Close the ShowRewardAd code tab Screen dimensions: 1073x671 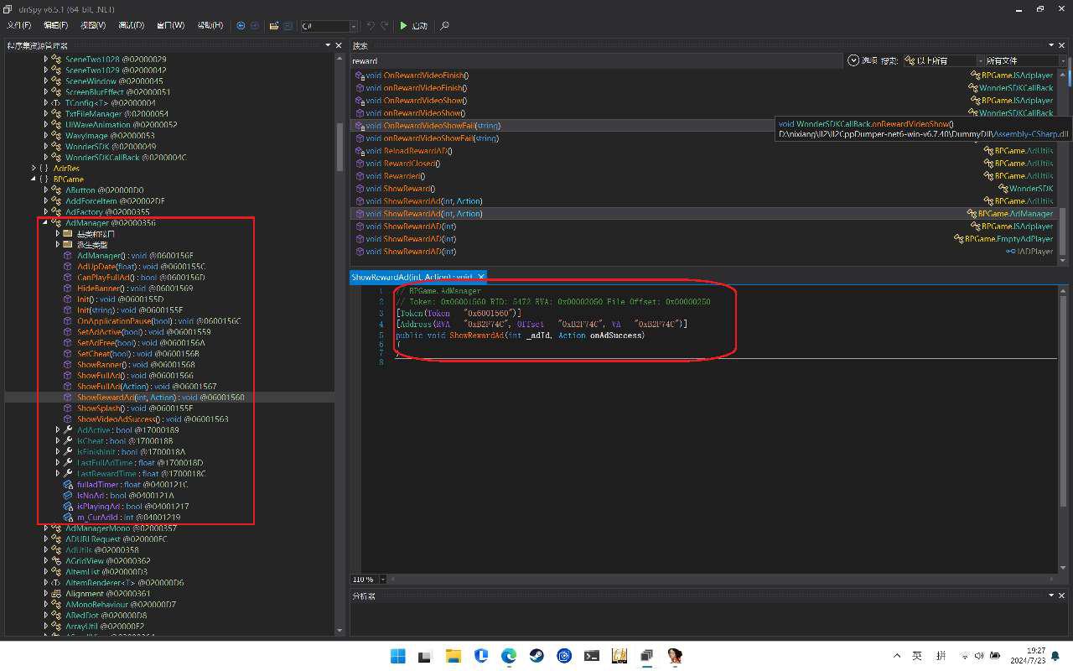click(x=481, y=277)
